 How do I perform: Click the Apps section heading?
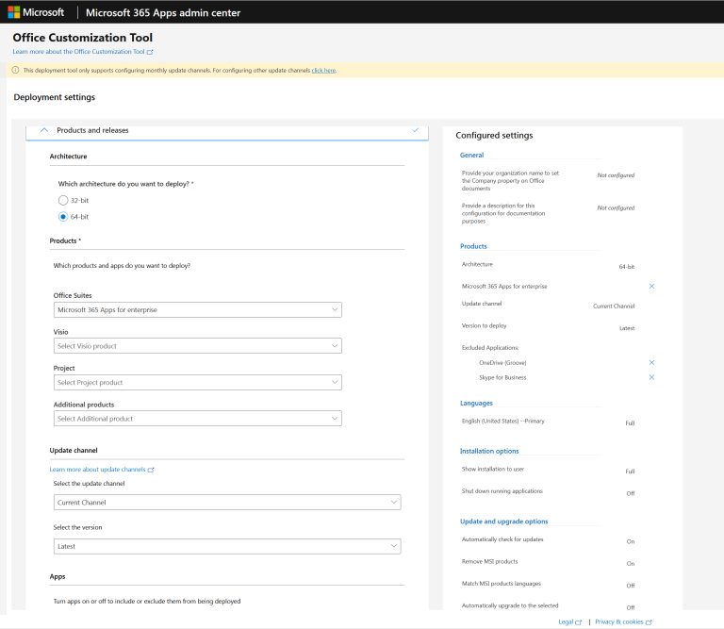pyautogui.click(x=58, y=576)
